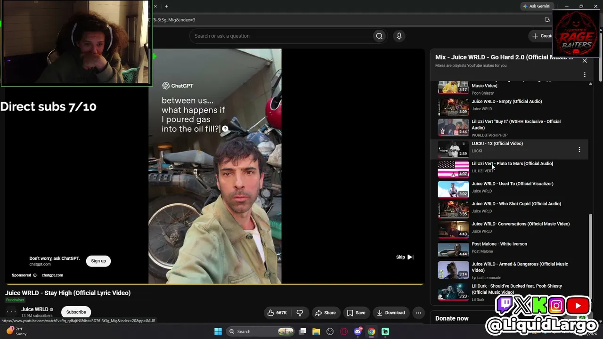The width and height of the screenshot is (603, 339).
Task: Open more options for LUCKI - 13 video
Action: click(579, 150)
